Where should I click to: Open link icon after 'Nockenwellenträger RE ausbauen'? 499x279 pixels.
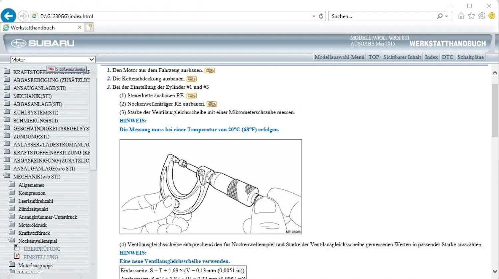point(212,104)
